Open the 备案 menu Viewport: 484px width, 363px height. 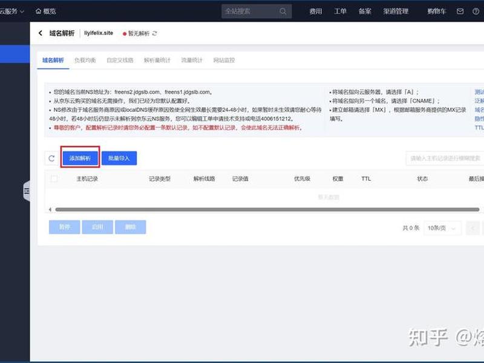365,11
